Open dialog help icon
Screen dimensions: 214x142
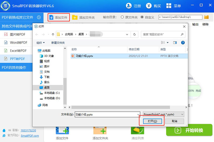[x=183, y=43]
